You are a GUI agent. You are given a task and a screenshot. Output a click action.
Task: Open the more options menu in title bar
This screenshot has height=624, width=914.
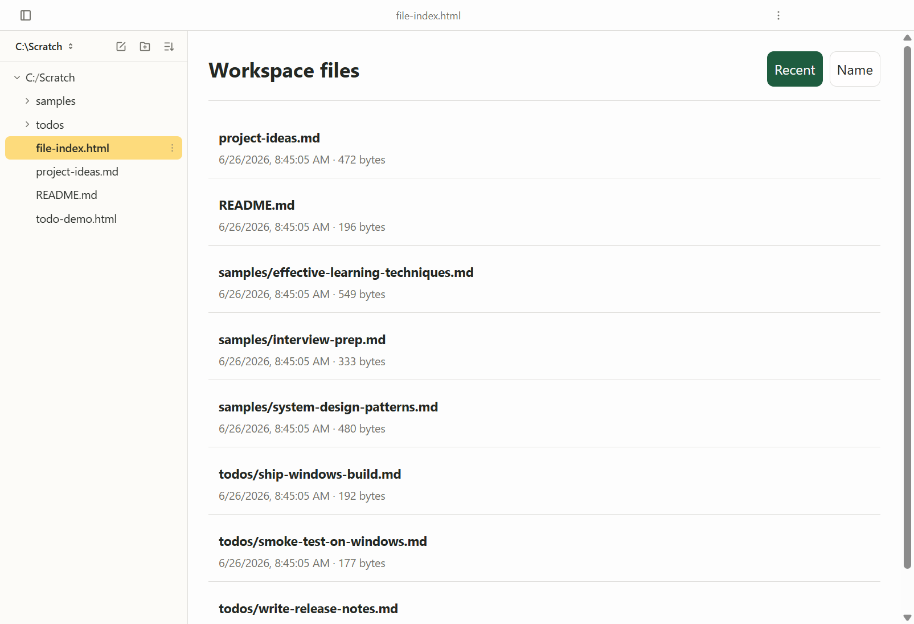[778, 15]
